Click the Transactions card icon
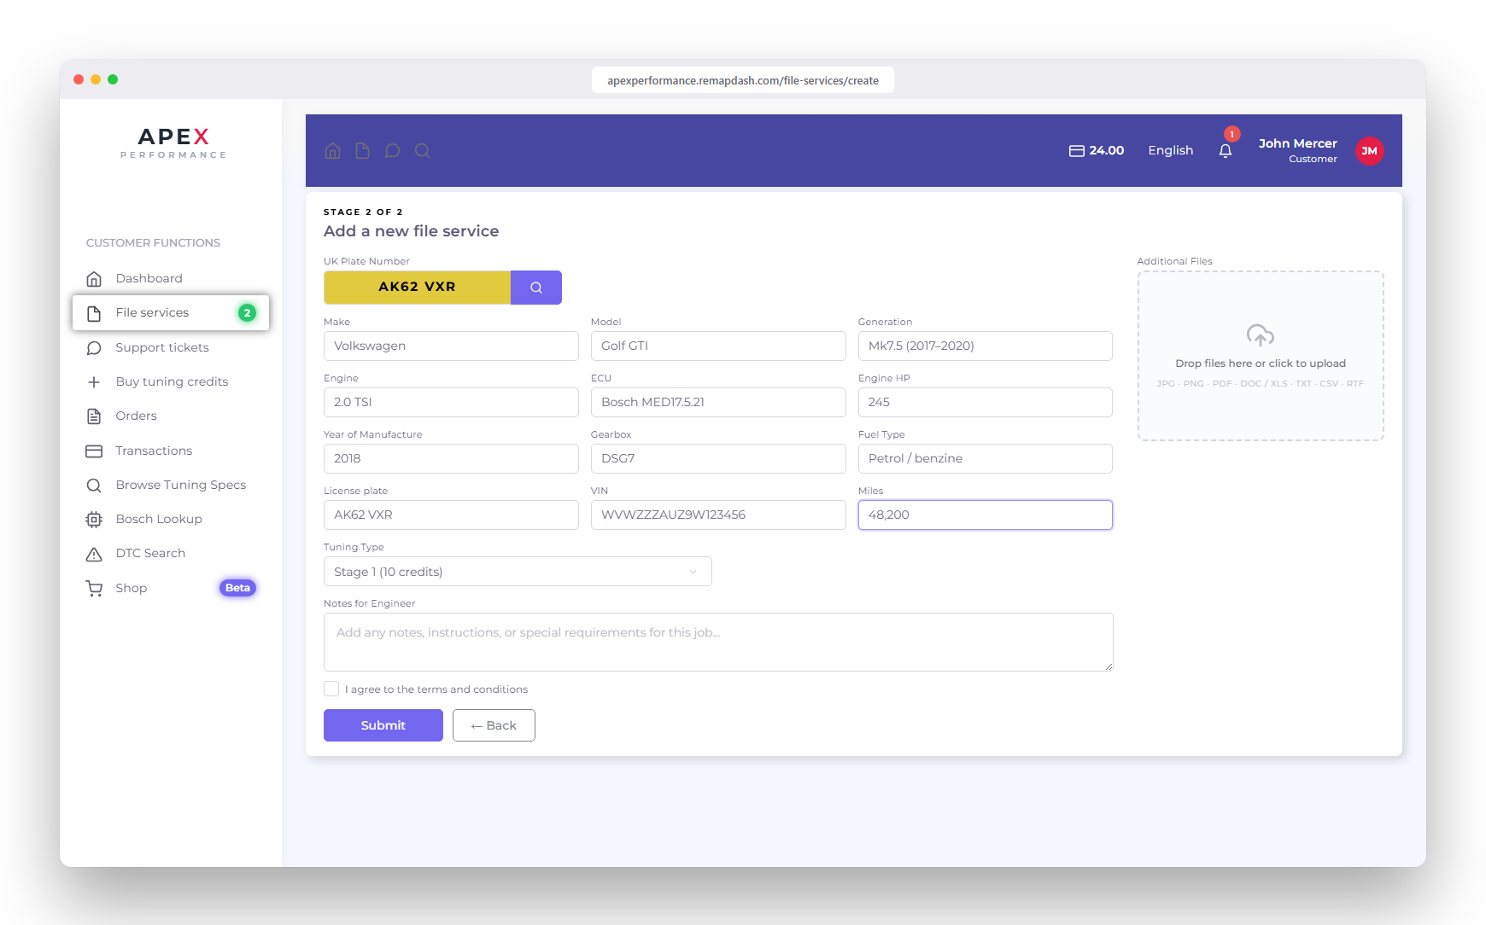The width and height of the screenshot is (1486, 925). [x=94, y=451]
